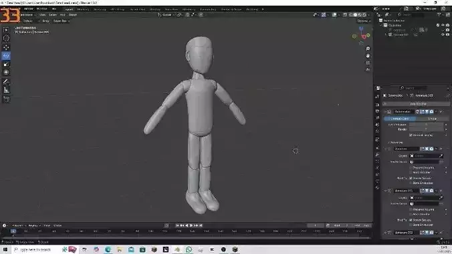Select the Cursor tool in left toolbar
The height and width of the screenshot is (254, 452).
coord(6,38)
